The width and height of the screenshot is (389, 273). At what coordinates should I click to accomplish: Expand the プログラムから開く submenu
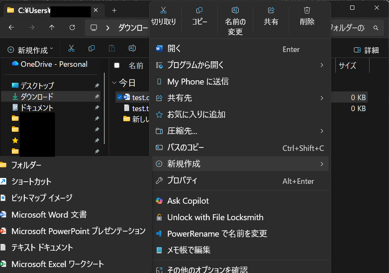[240, 65]
